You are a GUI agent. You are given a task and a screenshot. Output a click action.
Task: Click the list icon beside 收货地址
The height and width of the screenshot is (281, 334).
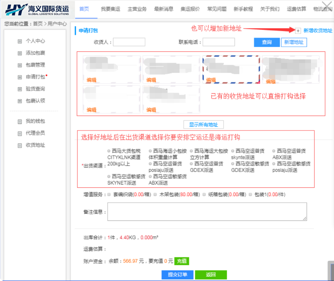tap(20, 145)
